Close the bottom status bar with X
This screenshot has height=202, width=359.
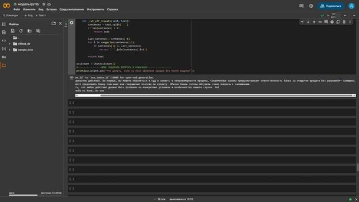356,200
